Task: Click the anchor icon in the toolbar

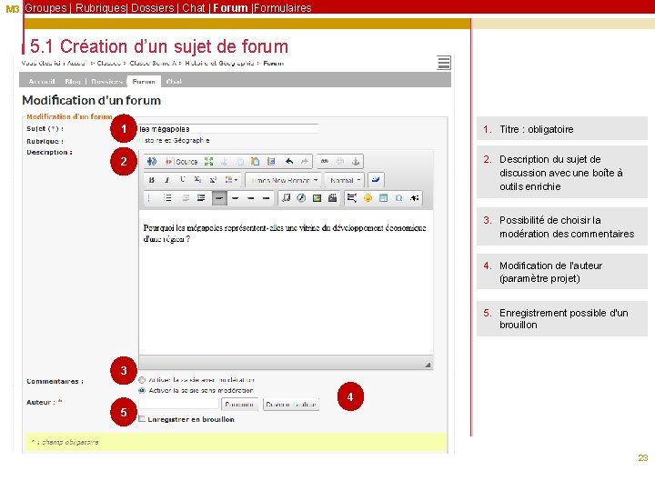Action: 356,162
